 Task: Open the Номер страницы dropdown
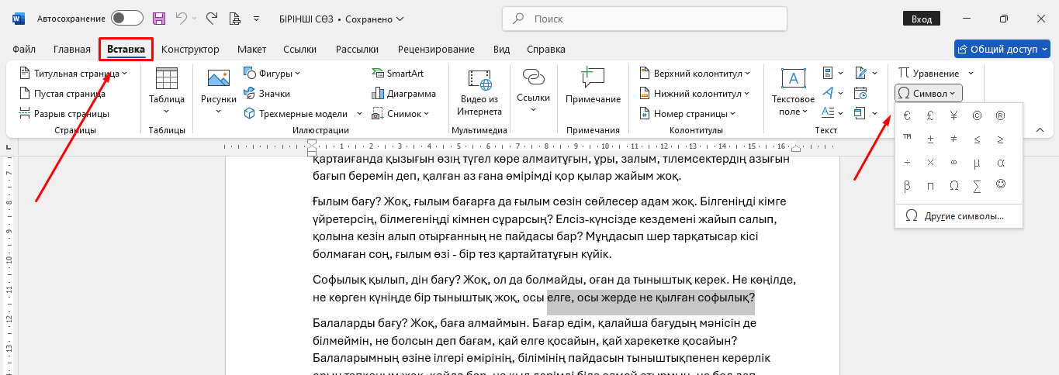click(x=688, y=114)
